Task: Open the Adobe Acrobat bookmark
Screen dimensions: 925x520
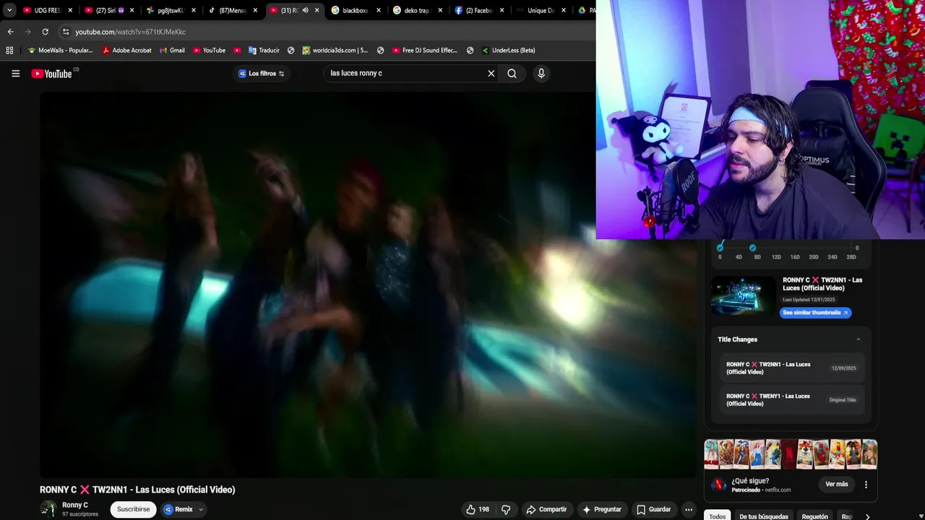Action: tap(126, 51)
